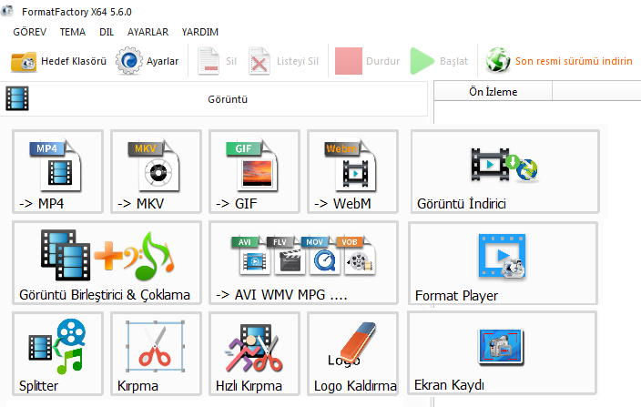Image resolution: width=641 pixels, height=407 pixels.
Task: Click the Başlat label
Action: coord(453,61)
